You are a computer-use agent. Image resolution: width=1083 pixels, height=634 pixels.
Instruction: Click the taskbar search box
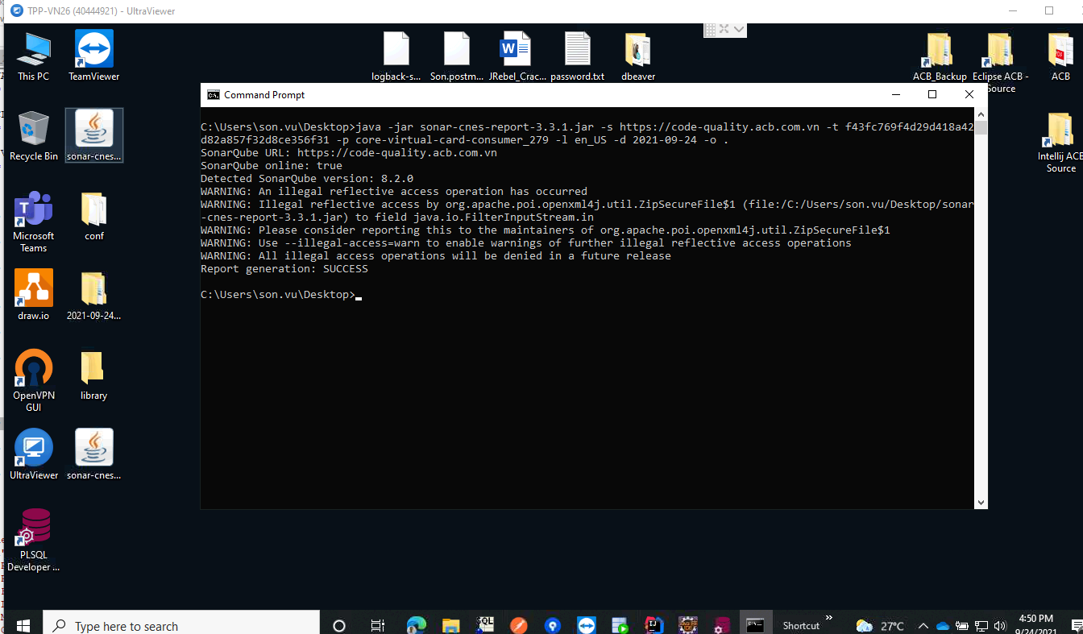(x=181, y=624)
